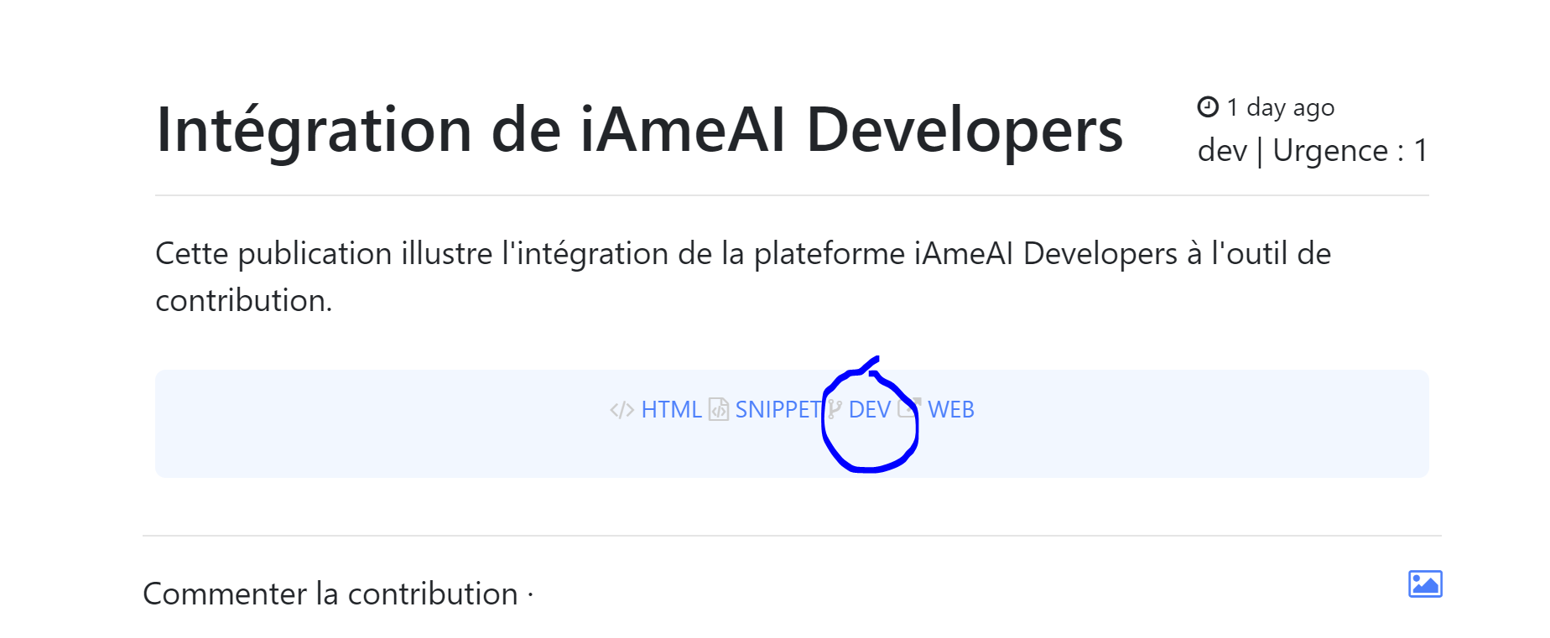This screenshot has height=638, width=1550.
Task: Click the description paragraph starting 'Cette publication'
Action: coord(743,277)
